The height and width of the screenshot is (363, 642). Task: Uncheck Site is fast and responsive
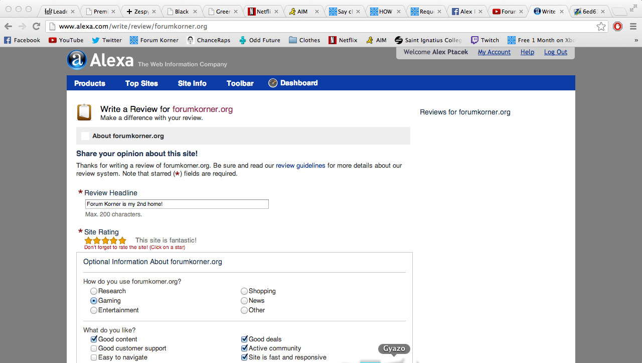click(x=245, y=357)
